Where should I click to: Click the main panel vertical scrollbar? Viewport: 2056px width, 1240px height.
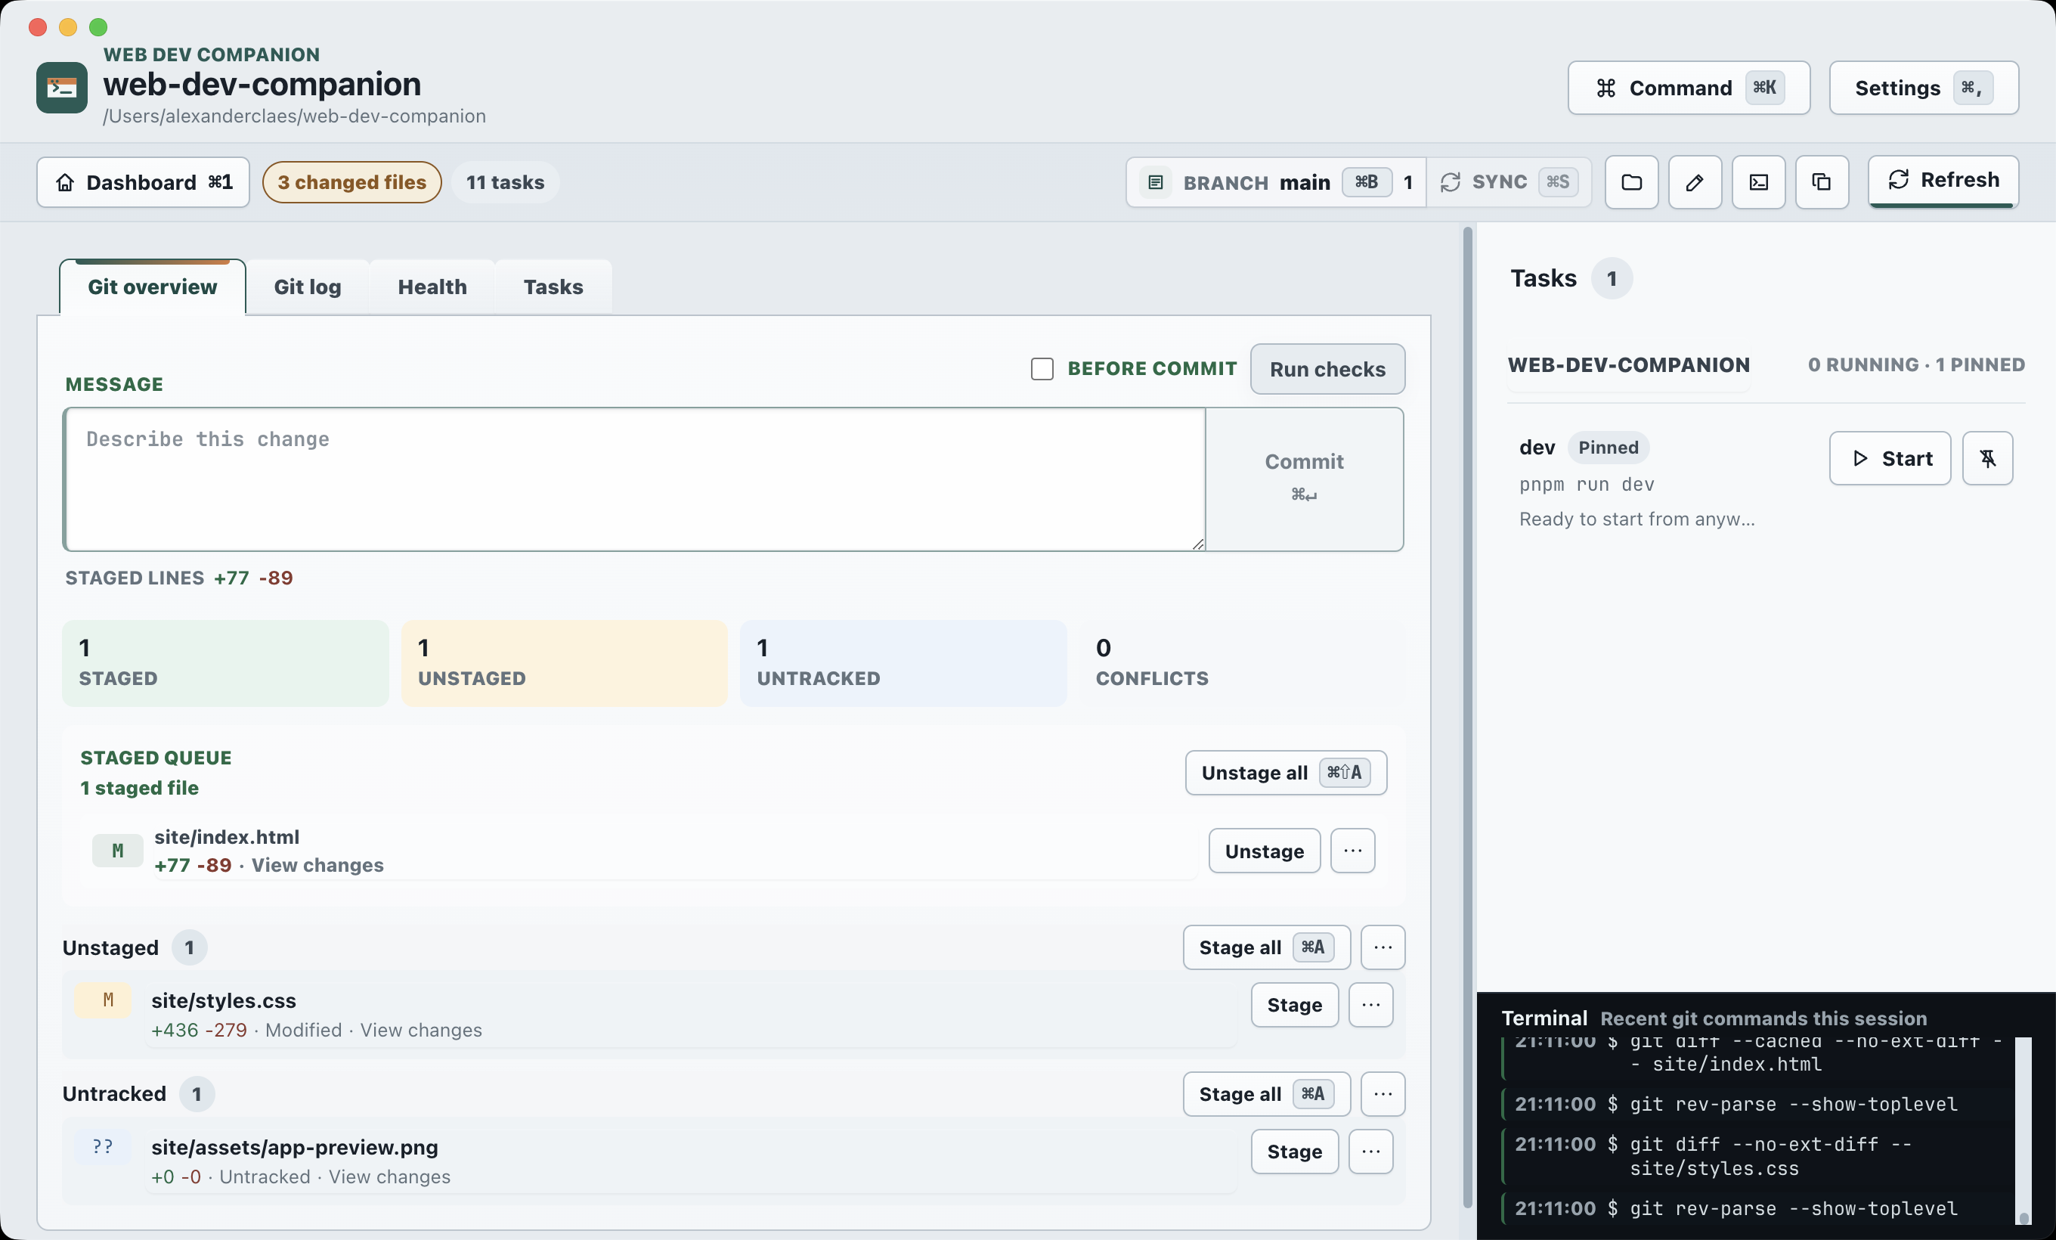pos(1468,718)
